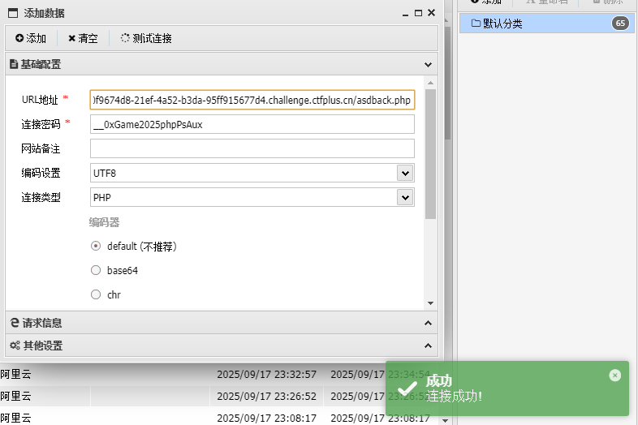Click the green success checkmark icon

click(407, 389)
